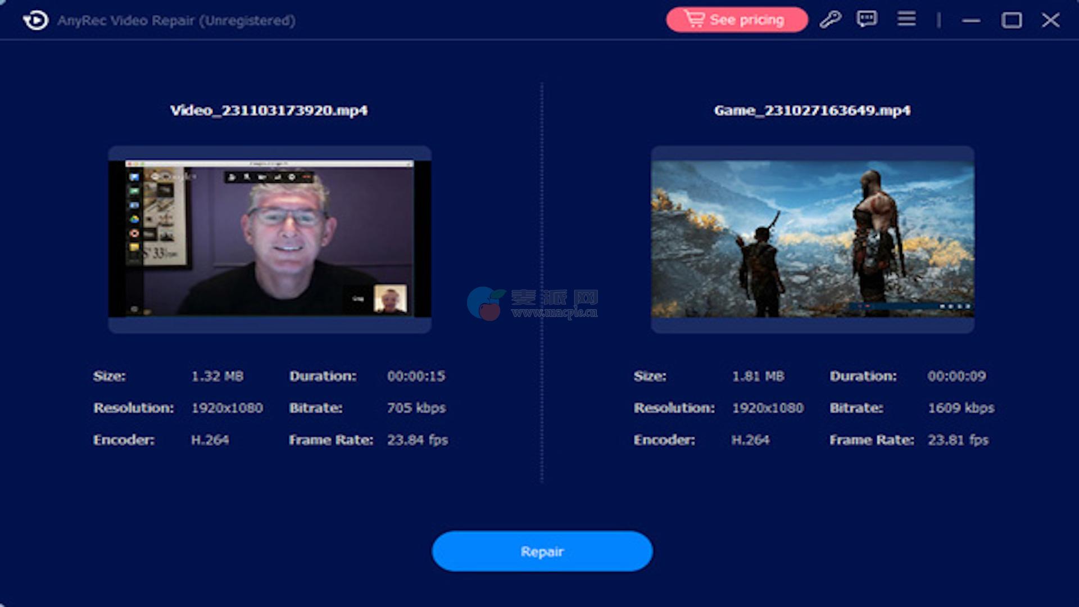Open the feedback chat icon
This screenshot has width=1079, height=607.
[x=867, y=19]
